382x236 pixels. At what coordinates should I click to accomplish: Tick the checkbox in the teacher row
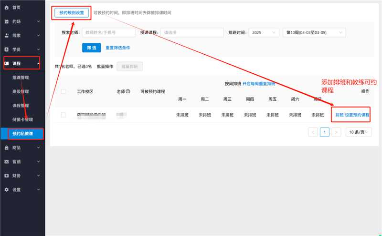(x=63, y=115)
